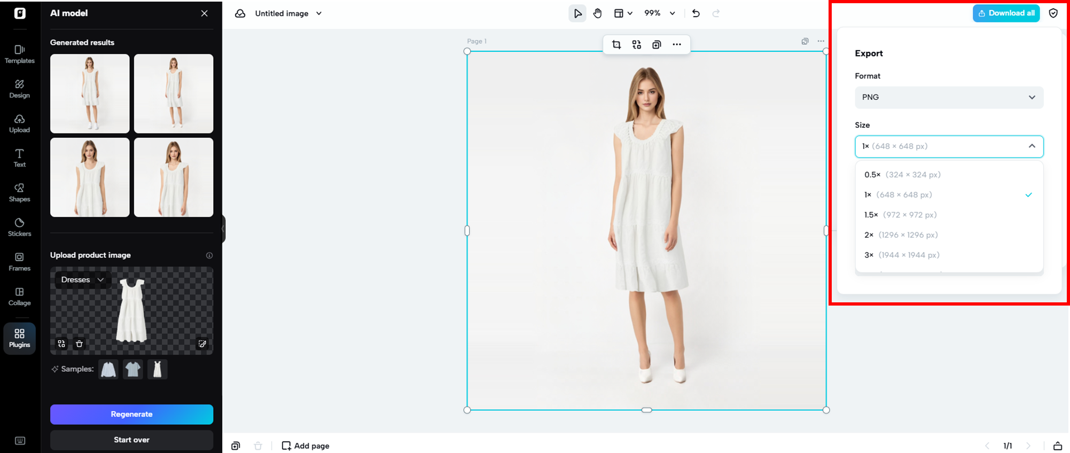Click duplicate page icon in bottom bar
This screenshot has height=453, width=1070.
(x=236, y=446)
